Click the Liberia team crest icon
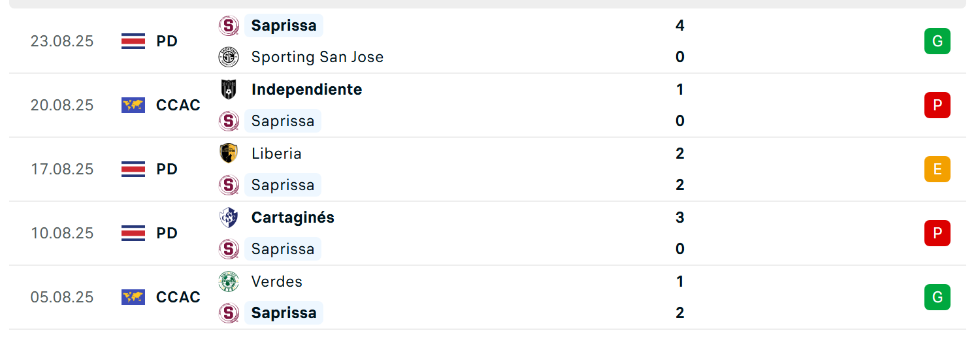Viewport: 976px width, 337px height. pos(229,153)
